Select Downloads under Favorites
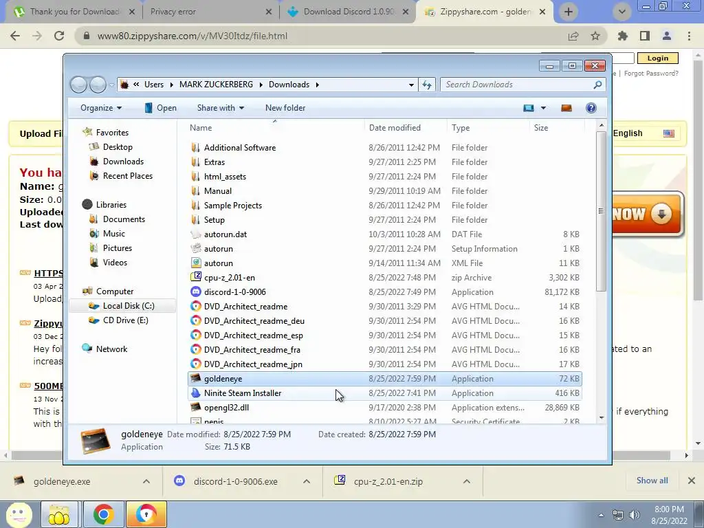 [x=123, y=161]
